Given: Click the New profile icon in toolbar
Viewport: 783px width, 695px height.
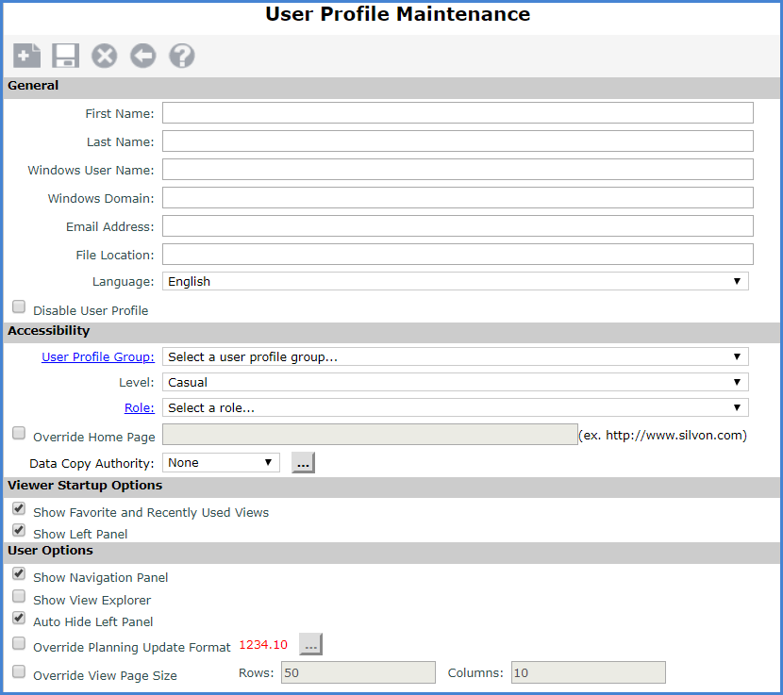Looking at the screenshot, I should tap(26, 56).
